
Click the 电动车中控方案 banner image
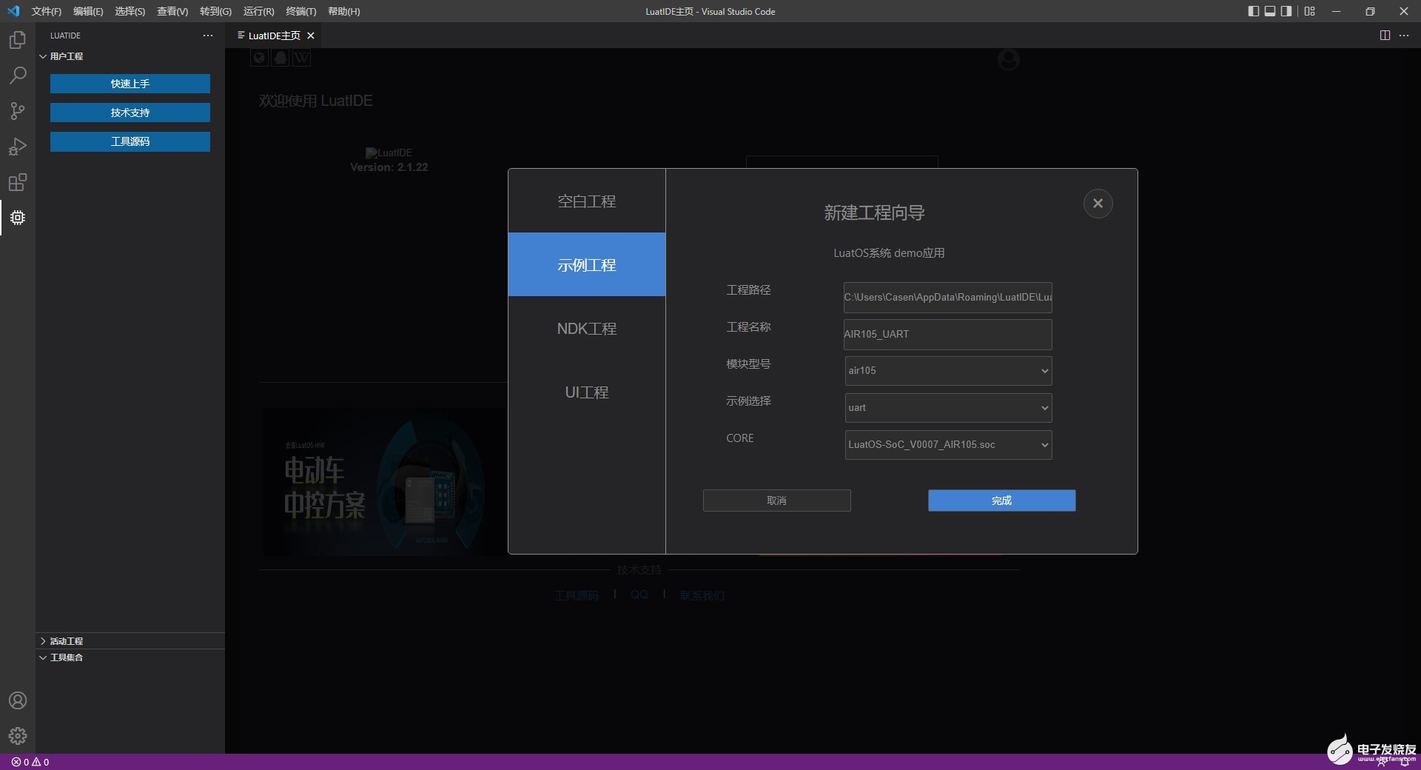pos(386,481)
